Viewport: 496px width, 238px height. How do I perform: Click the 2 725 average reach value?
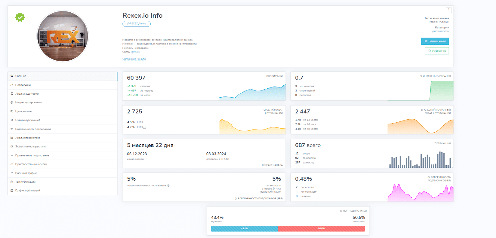[x=135, y=112]
